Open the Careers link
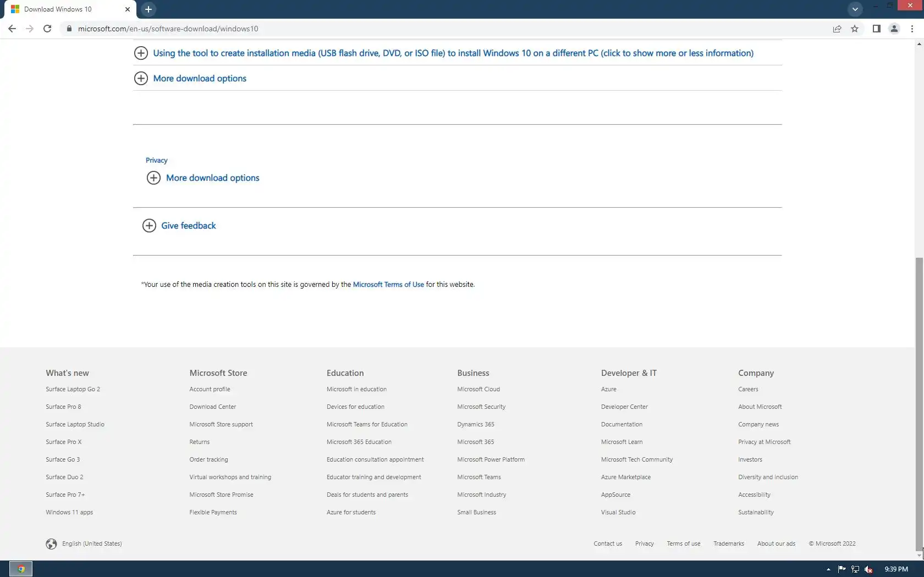This screenshot has width=924, height=577. [x=748, y=390]
